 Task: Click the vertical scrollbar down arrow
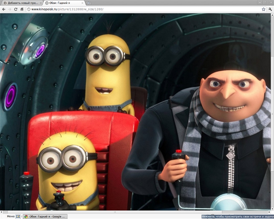272,209
